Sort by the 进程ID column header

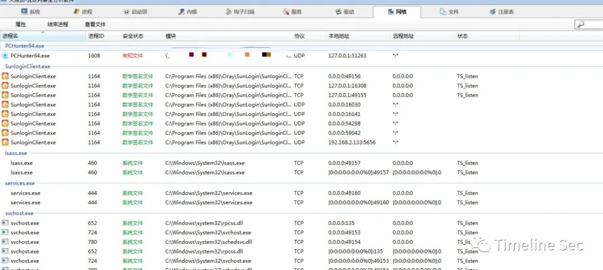pyautogui.click(x=103, y=36)
